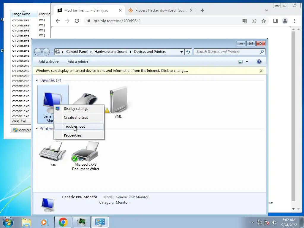Click Chrome back arrow
The image size is (304, 228).
[x=58, y=21]
